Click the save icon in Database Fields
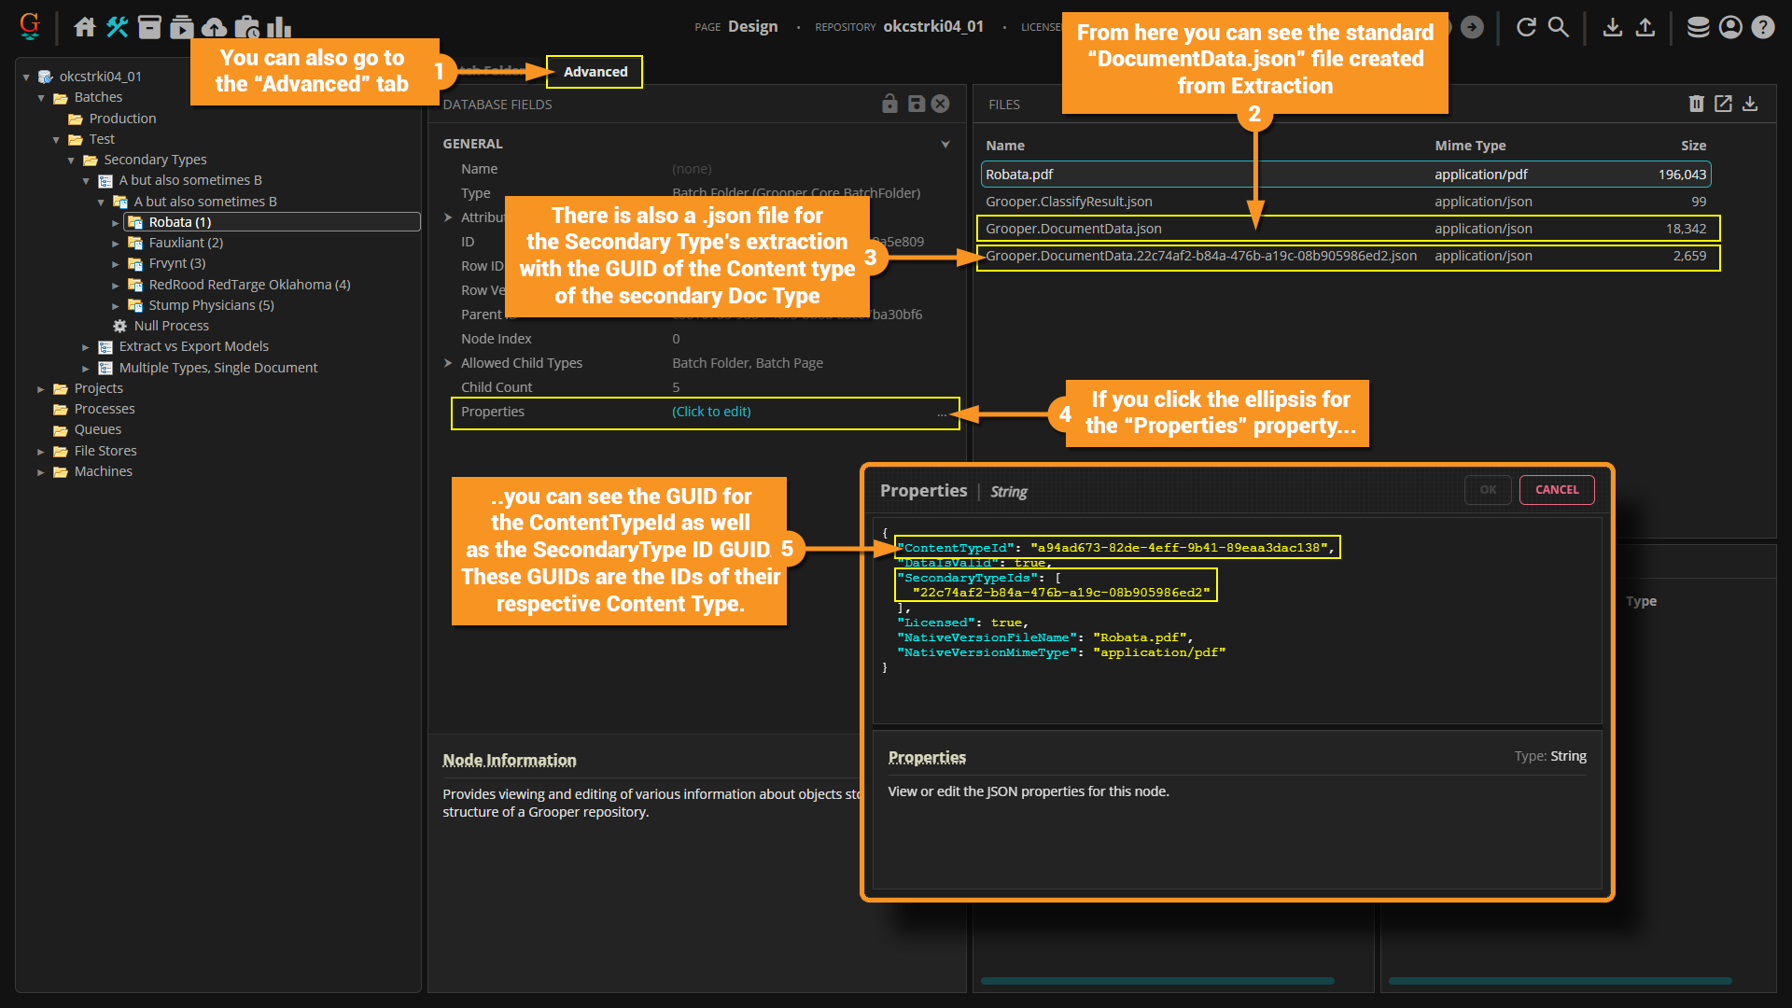1792x1008 pixels. click(916, 104)
